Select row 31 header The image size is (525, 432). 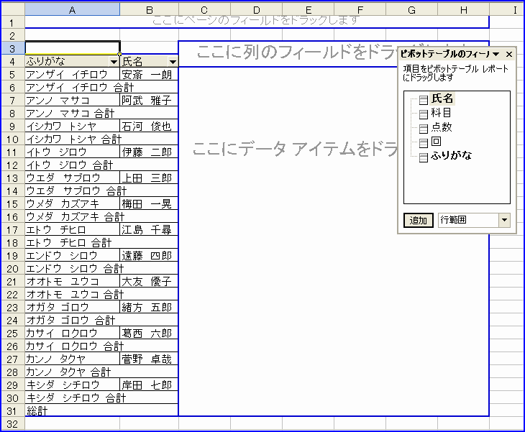12,411
